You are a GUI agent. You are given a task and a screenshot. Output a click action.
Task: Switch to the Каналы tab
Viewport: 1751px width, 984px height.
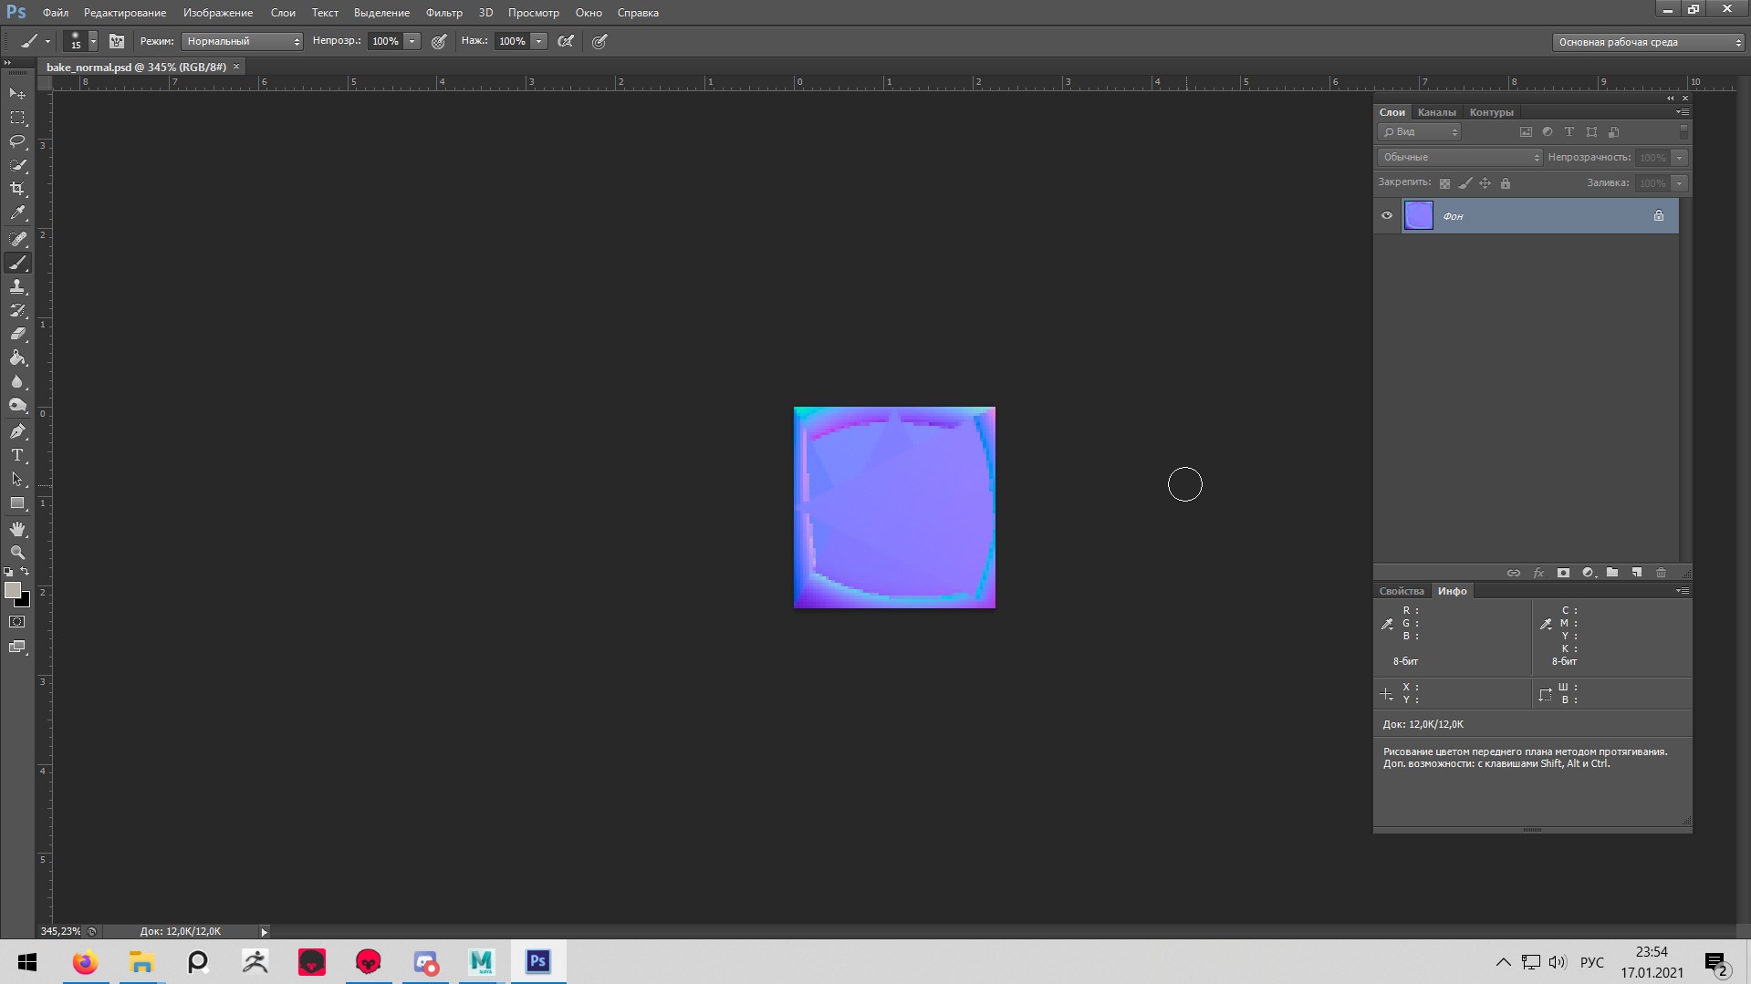[1437, 111]
